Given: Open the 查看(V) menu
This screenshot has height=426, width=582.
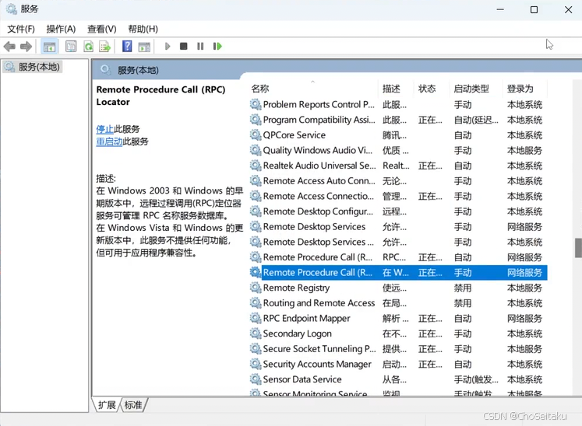Looking at the screenshot, I should (x=102, y=29).
